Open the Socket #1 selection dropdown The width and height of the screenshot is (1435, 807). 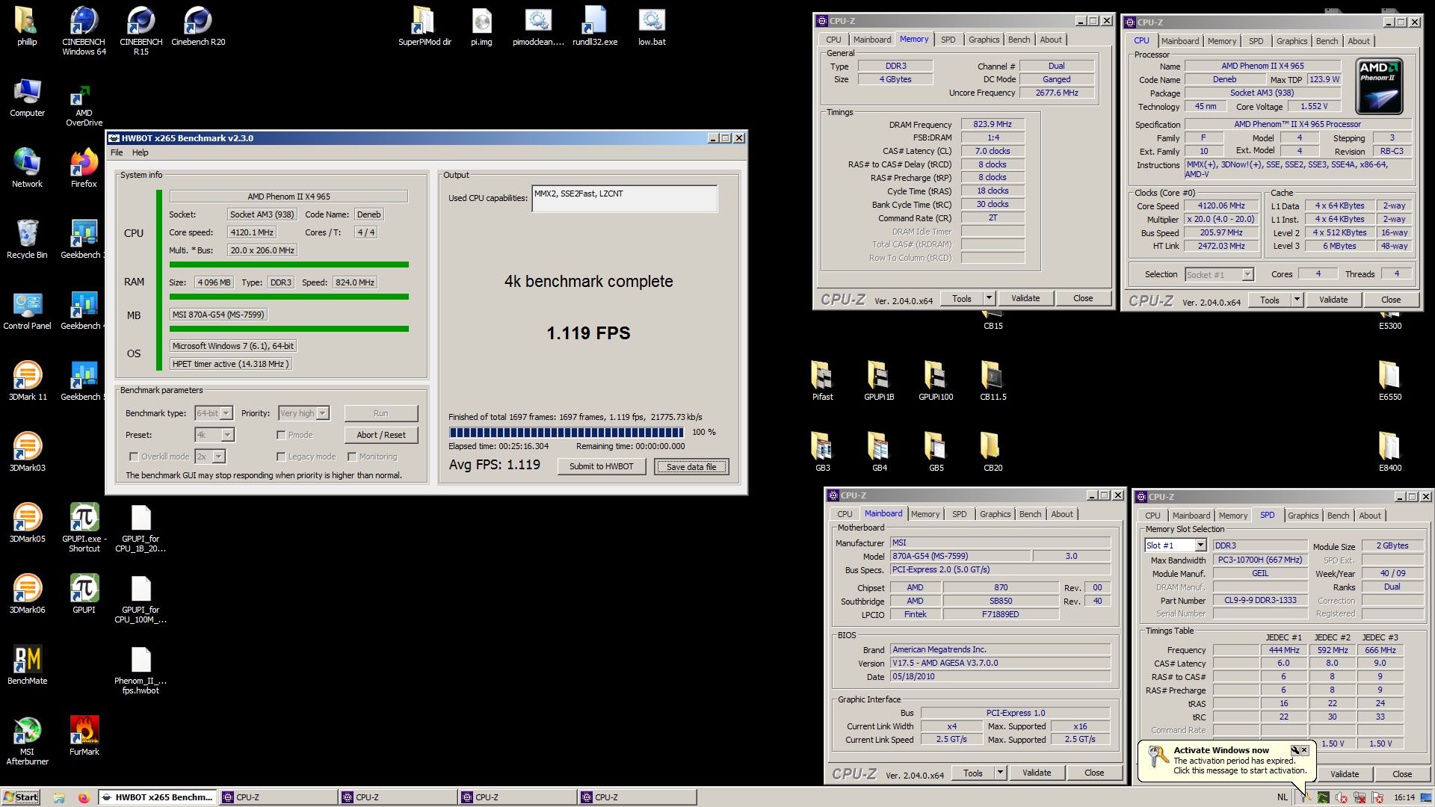1247,274
